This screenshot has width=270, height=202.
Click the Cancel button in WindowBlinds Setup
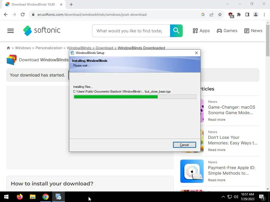click(184, 145)
